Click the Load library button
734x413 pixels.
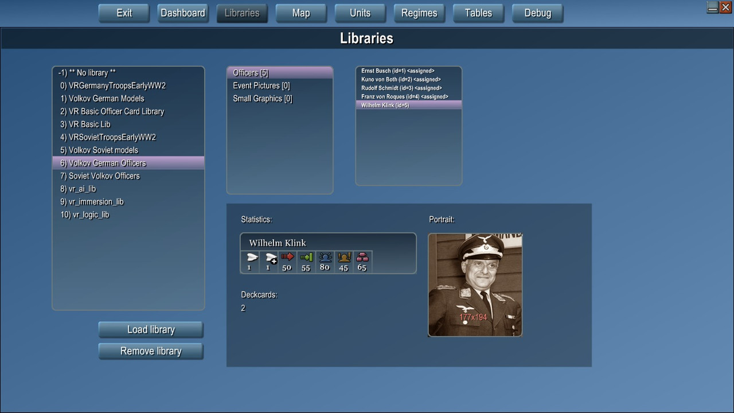151,330
